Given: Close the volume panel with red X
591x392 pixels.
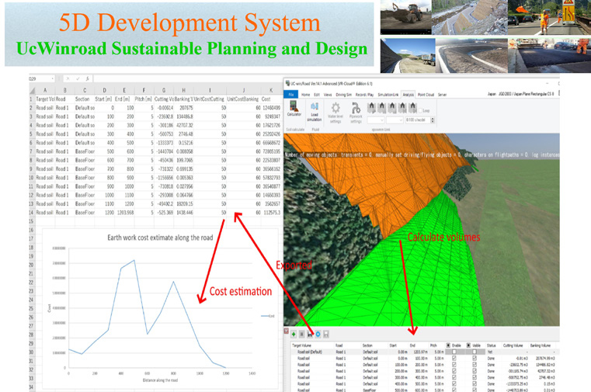Looking at the screenshot, I should pos(286,331).
